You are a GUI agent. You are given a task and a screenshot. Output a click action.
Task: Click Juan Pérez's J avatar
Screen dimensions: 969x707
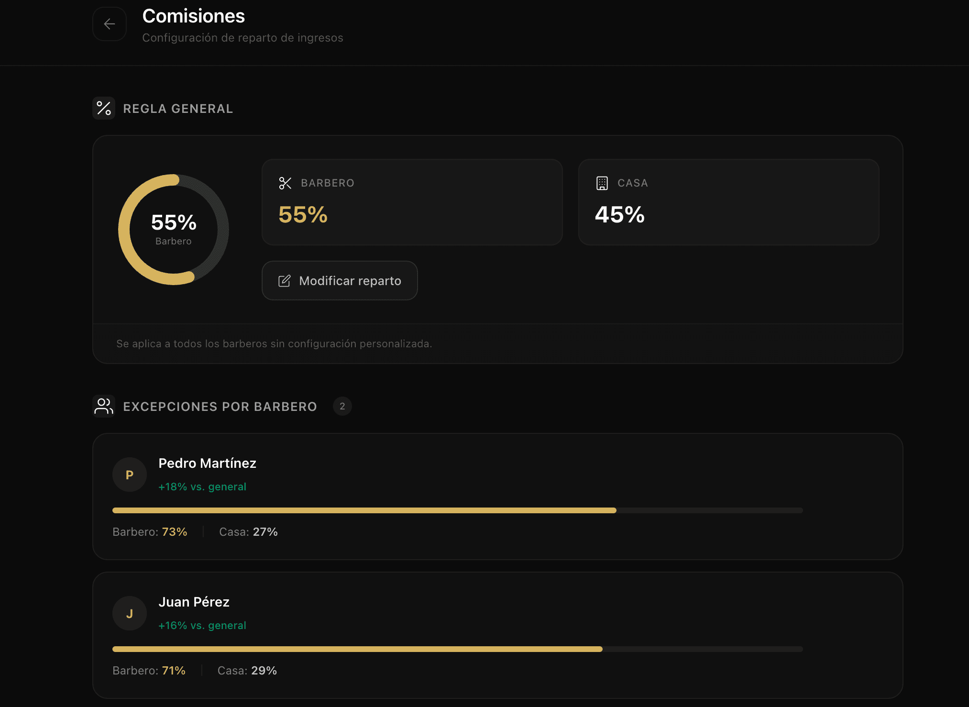point(130,613)
